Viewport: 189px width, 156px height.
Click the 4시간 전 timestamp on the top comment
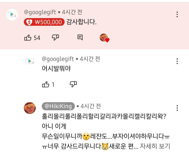(x=72, y=12)
